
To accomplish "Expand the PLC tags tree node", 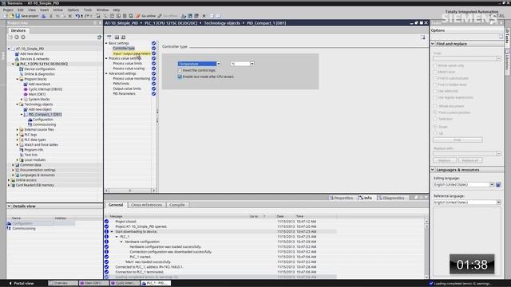I will point(18,135).
